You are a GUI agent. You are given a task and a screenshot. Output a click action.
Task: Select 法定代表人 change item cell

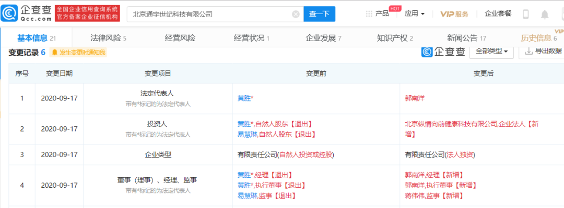[x=158, y=98]
